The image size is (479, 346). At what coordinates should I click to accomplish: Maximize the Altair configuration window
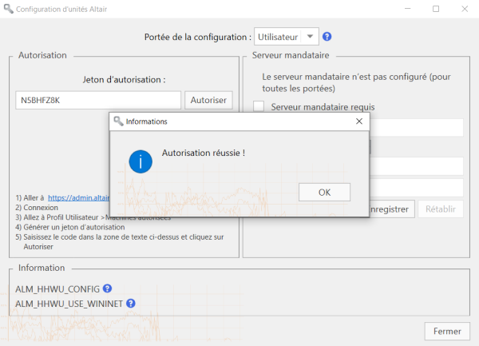click(x=436, y=9)
